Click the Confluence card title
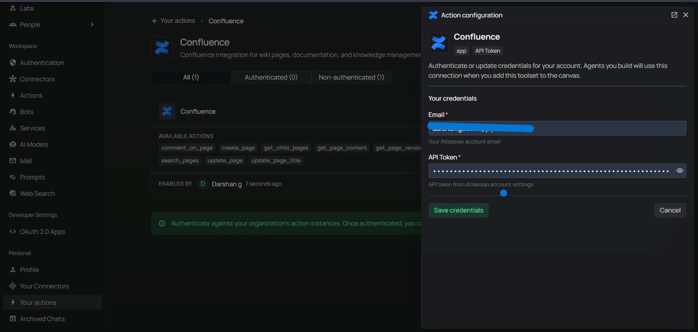 [198, 112]
